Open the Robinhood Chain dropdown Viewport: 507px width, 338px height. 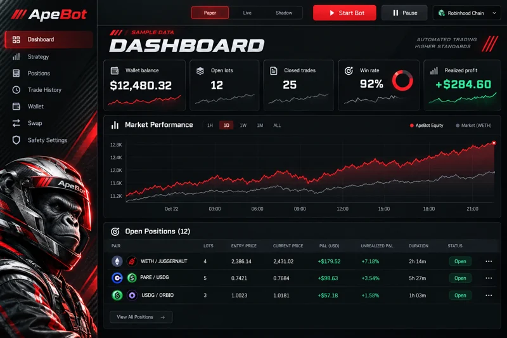pos(467,13)
